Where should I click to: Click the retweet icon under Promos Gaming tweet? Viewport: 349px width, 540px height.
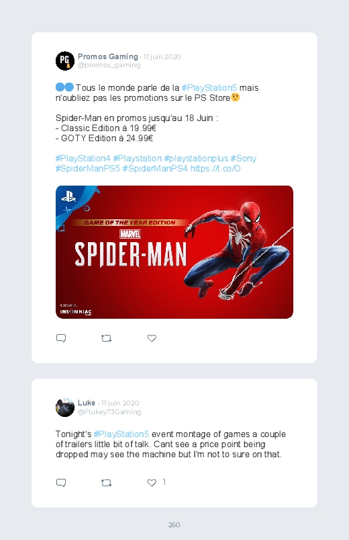click(106, 338)
